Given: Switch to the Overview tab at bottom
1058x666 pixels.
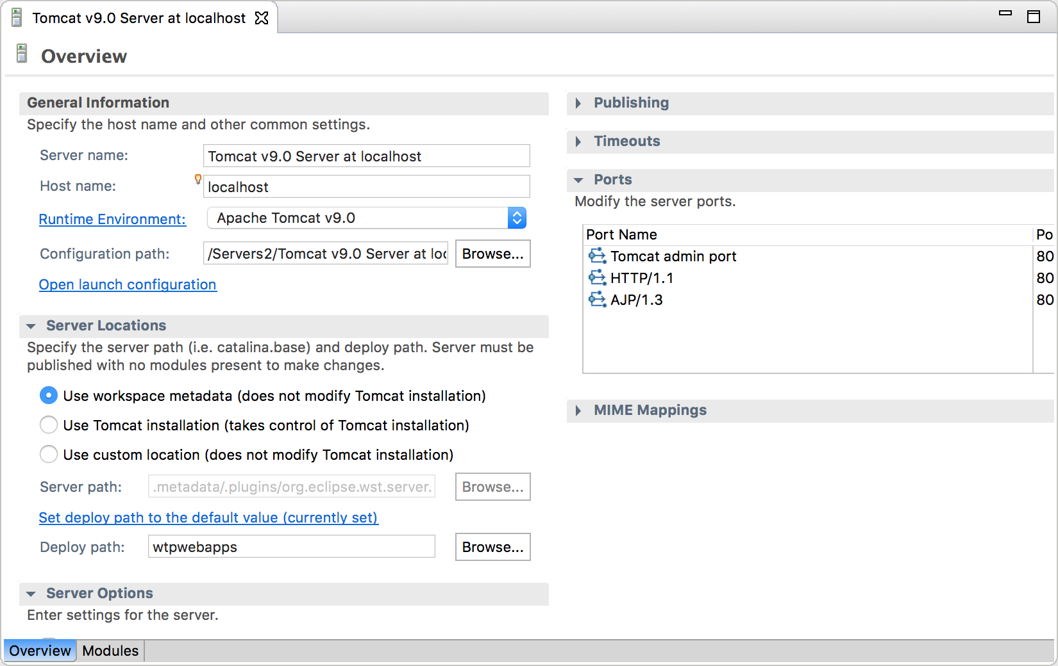Looking at the screenshot, I should pyautogui.click(x=40, y=651).
